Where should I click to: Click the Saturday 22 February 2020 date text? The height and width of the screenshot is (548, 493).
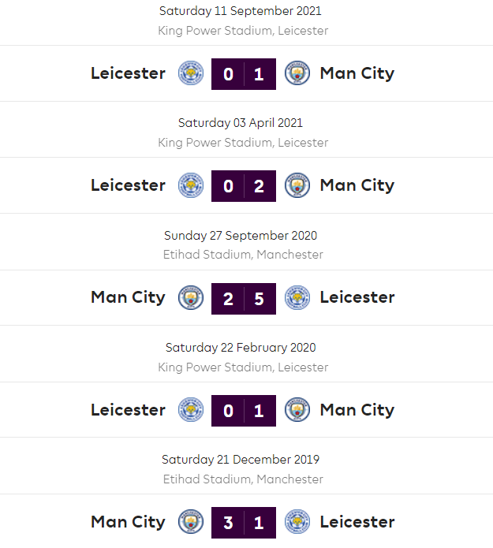[241, 348]
